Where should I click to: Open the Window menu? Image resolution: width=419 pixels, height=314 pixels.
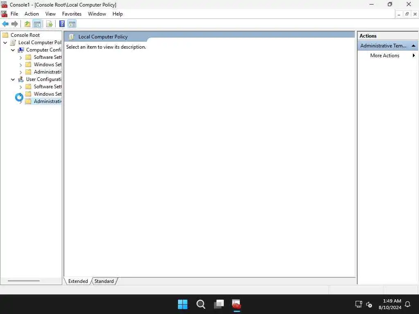coord(97,14)
